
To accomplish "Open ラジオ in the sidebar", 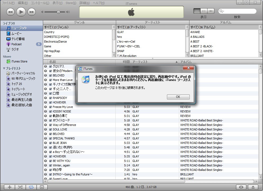I will pyautogui.click(x=22, y=49).
